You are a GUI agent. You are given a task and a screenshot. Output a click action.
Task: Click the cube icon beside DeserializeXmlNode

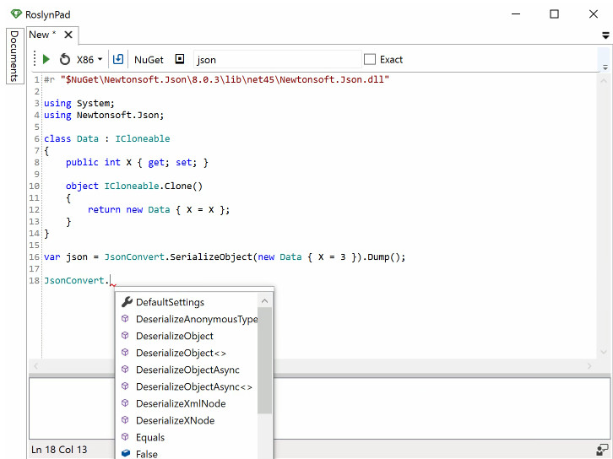pyautogui.click(x=125, y=402)
